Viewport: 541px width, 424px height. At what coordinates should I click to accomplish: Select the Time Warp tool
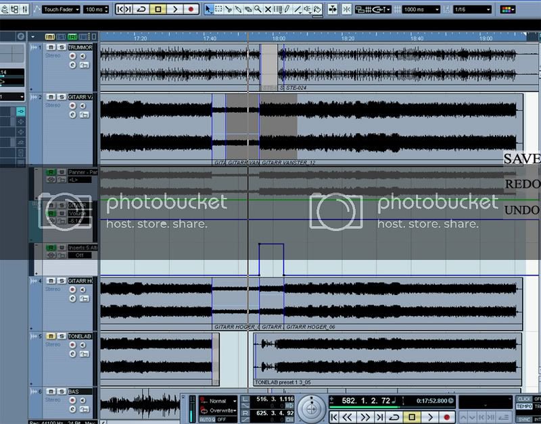pyautogui.click(x=277, y=9)
